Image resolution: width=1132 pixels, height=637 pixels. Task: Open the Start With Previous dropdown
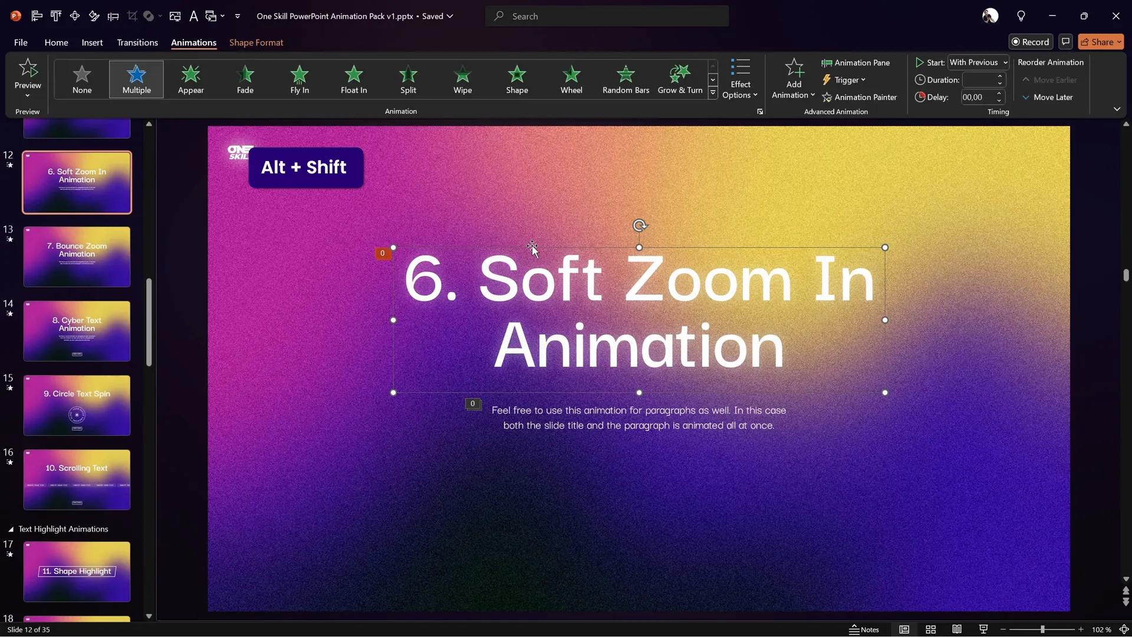(978, 63)
